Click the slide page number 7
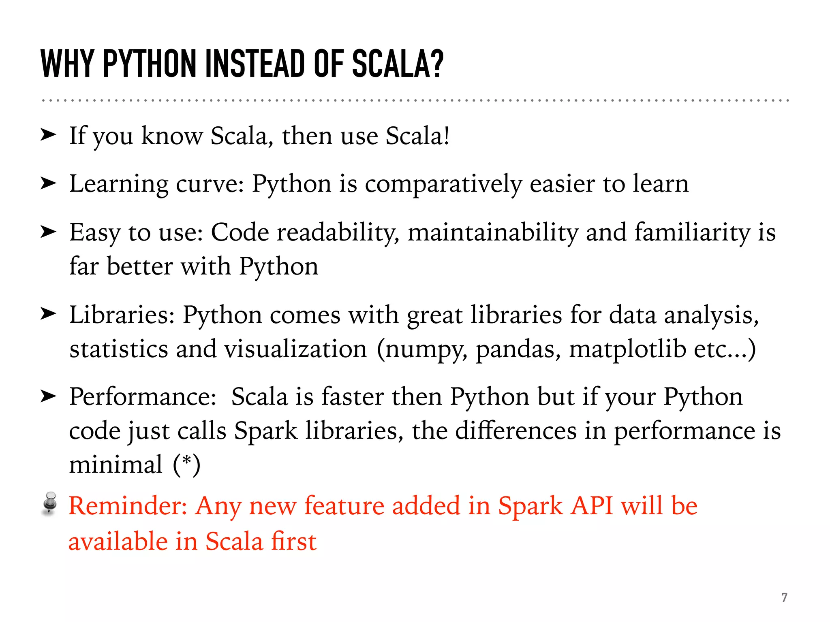This screenshot has width=830, height=622. (784, 597)
